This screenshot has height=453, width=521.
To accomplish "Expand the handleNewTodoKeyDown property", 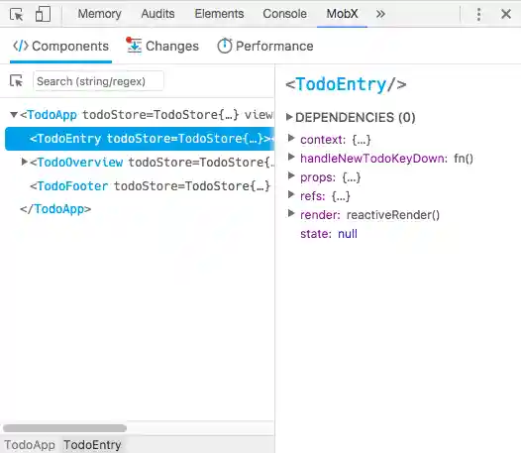I will coord(291,157).
